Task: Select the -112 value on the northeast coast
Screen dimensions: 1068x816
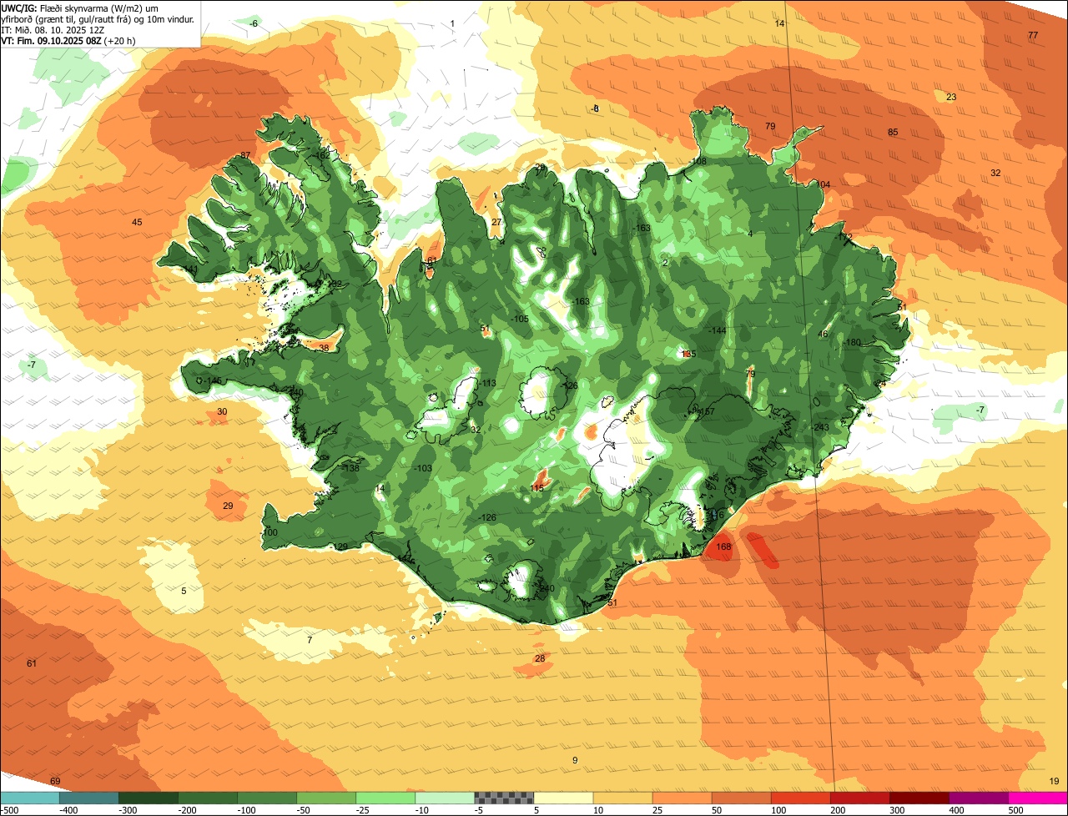Action: (x=844, y=238)
